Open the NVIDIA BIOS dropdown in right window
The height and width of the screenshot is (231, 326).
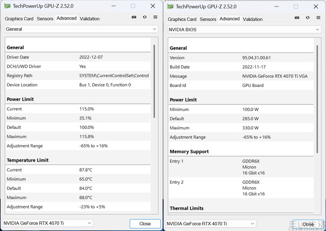[244, 30]
